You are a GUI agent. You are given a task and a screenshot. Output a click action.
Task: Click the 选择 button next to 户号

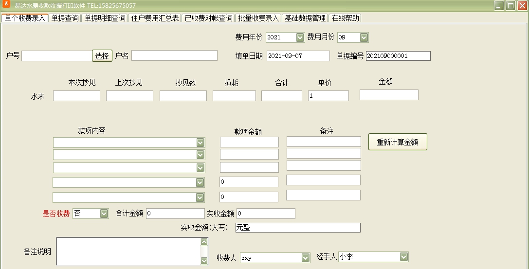point(102,55)
